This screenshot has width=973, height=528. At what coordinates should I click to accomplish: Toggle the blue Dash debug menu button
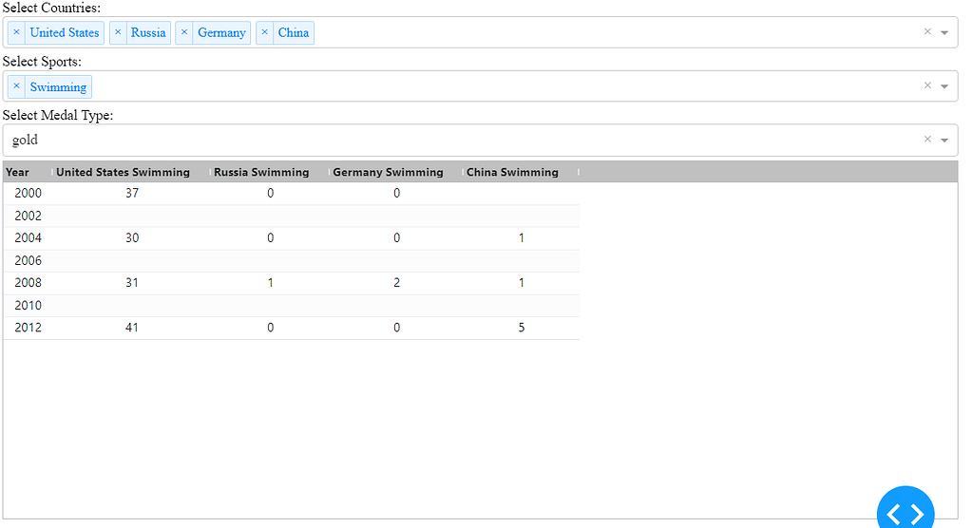point(906,507)
